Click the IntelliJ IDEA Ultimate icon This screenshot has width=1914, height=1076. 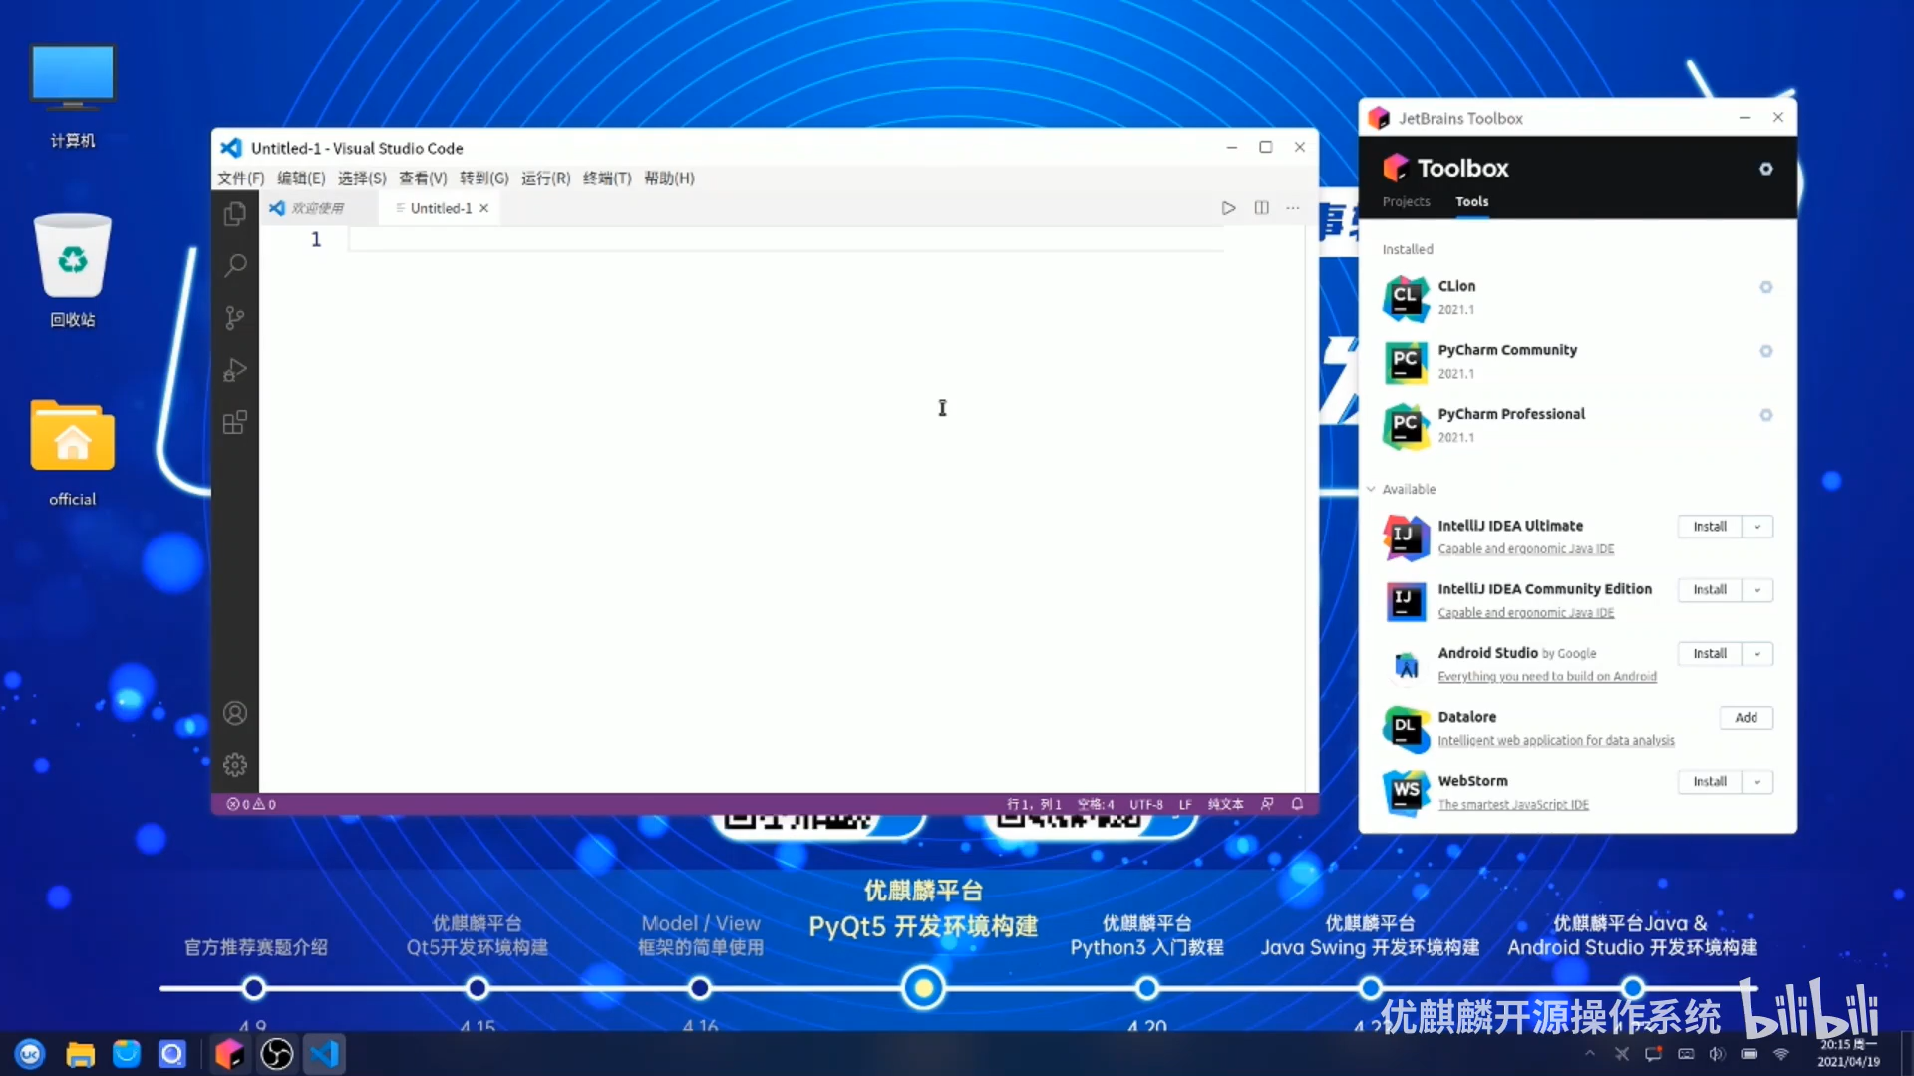(x=1406, y=538)
